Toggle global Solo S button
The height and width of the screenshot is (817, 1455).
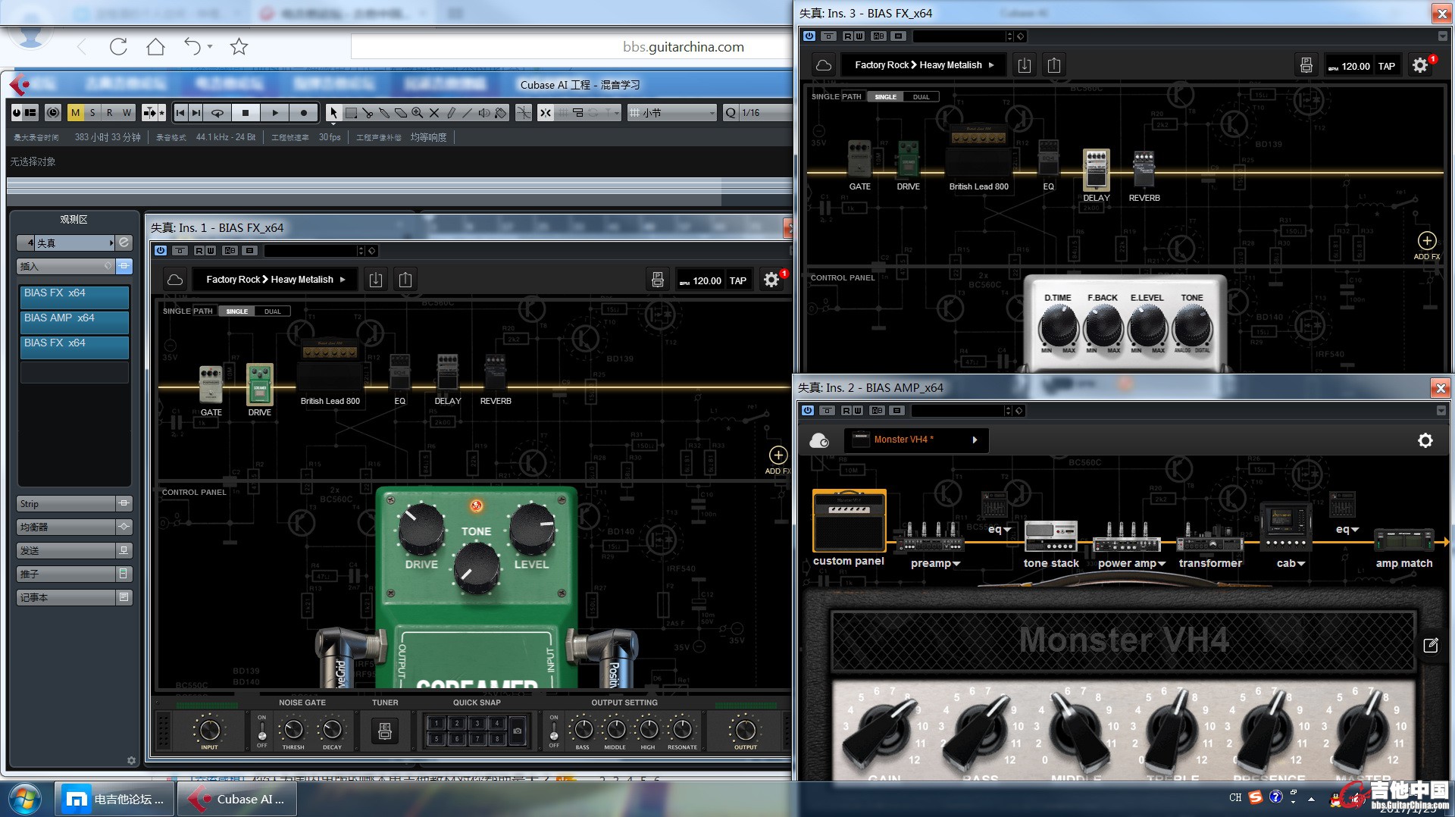click(x=92, y=113)
